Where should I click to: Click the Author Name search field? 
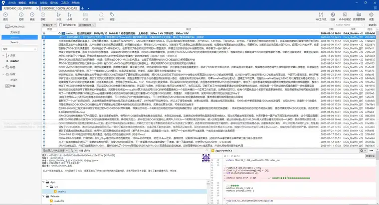coord(349,25)
